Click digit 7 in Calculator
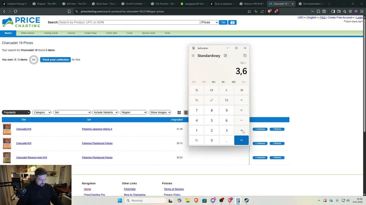The width and height of the screenshot is (366, 205). [197, 110]
